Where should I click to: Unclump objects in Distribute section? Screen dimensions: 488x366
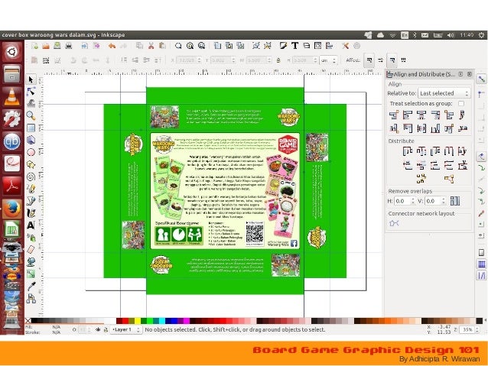449,179
